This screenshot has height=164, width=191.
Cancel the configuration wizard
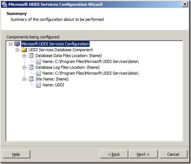point(173,154)
